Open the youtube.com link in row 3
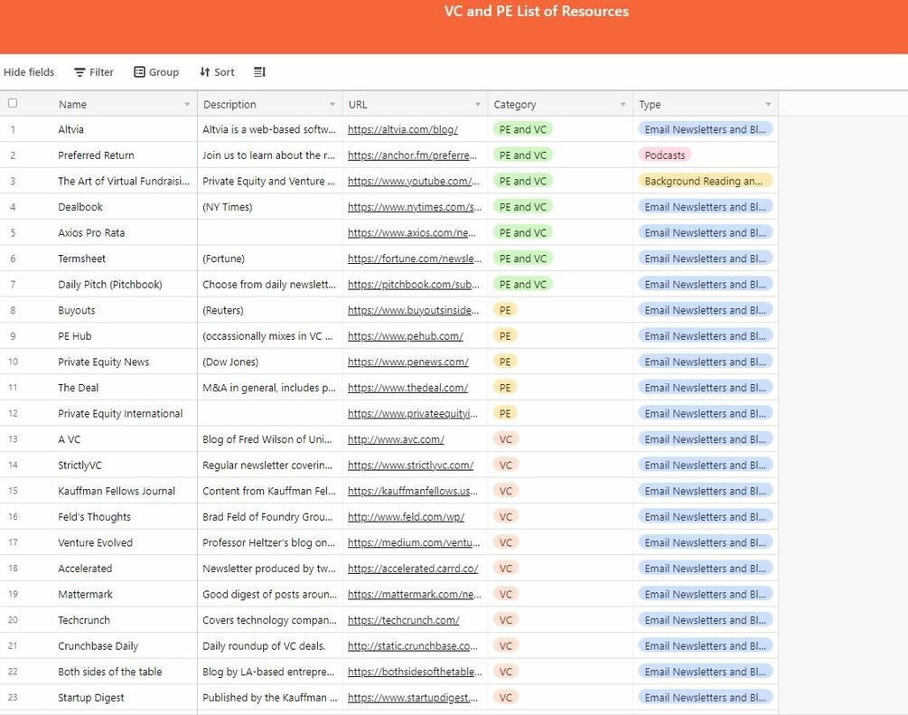The image size is (908, 715). tap(414, 182)
